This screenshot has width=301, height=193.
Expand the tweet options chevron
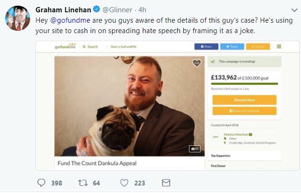294,10
